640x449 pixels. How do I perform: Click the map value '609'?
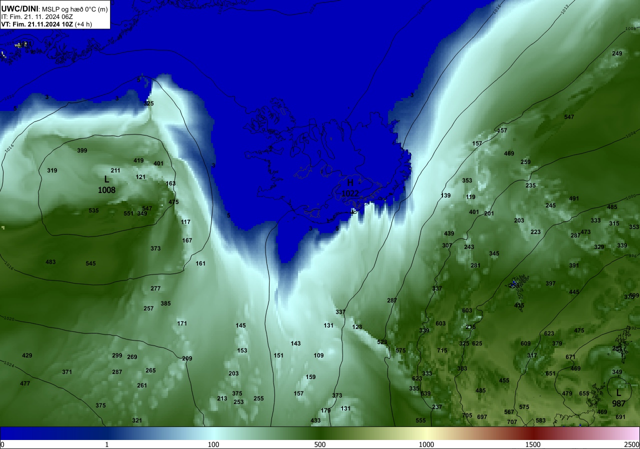click(x=525, y=343)
